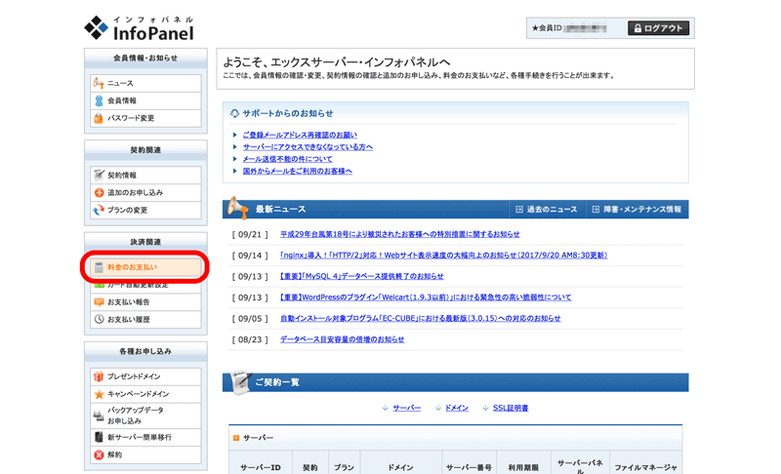
Task: Open the サーバーにアクセスできなくなっている方へ link
Action: point(308,146)
